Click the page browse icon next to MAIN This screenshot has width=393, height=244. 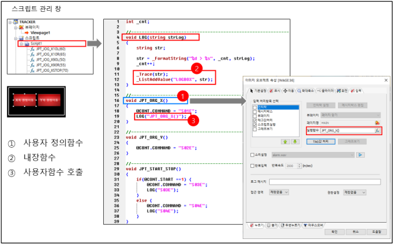coord(377,123)
